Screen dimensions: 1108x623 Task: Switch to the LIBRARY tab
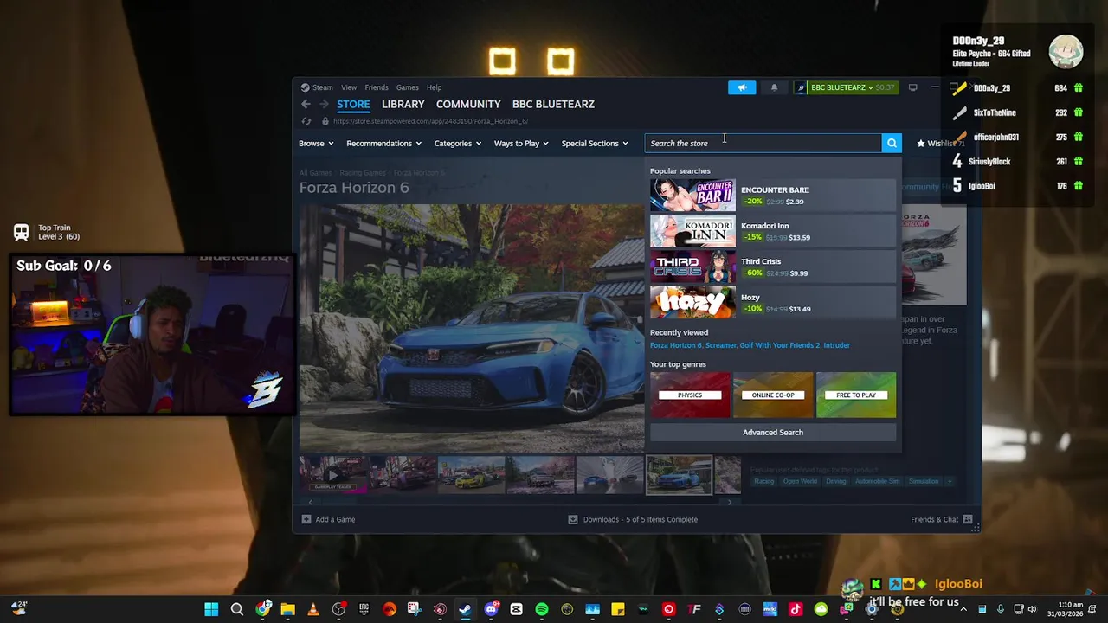tap(403, 104)
